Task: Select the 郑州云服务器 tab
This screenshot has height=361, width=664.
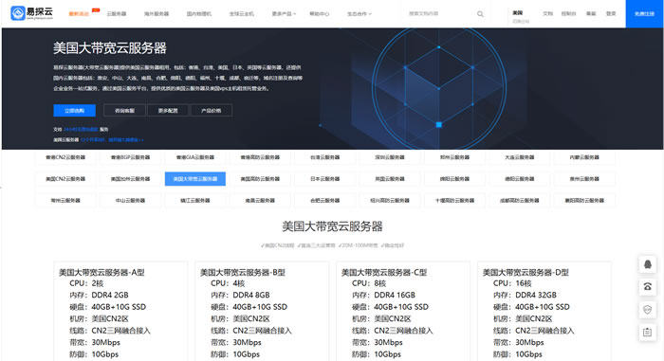Action: coord(454,157)
